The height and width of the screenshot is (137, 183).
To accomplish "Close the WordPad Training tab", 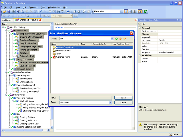I will click(40, 20).
